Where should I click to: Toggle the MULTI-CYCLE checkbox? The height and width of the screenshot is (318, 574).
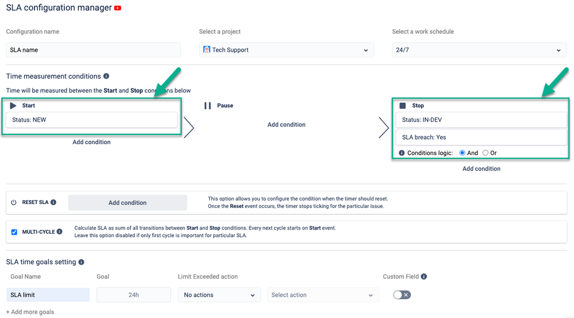coord(14,232)
